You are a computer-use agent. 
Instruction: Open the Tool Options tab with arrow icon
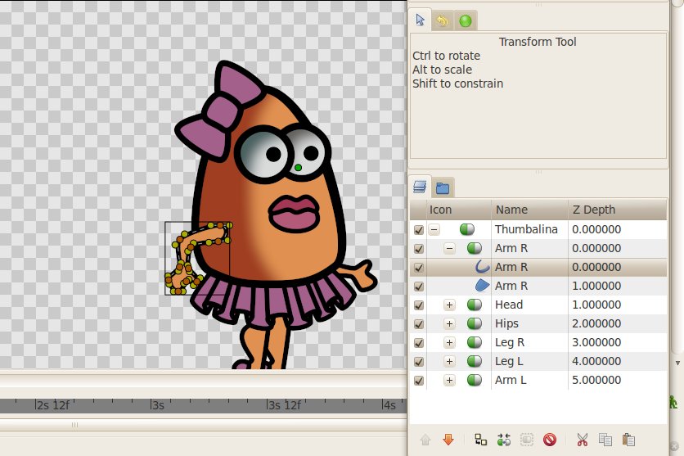[420, 20]
